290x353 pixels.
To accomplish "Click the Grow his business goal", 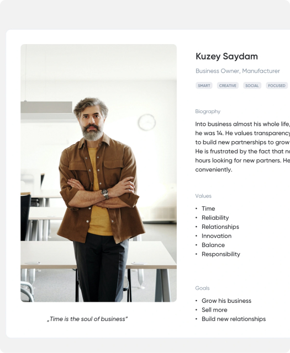I will (226, 301).
